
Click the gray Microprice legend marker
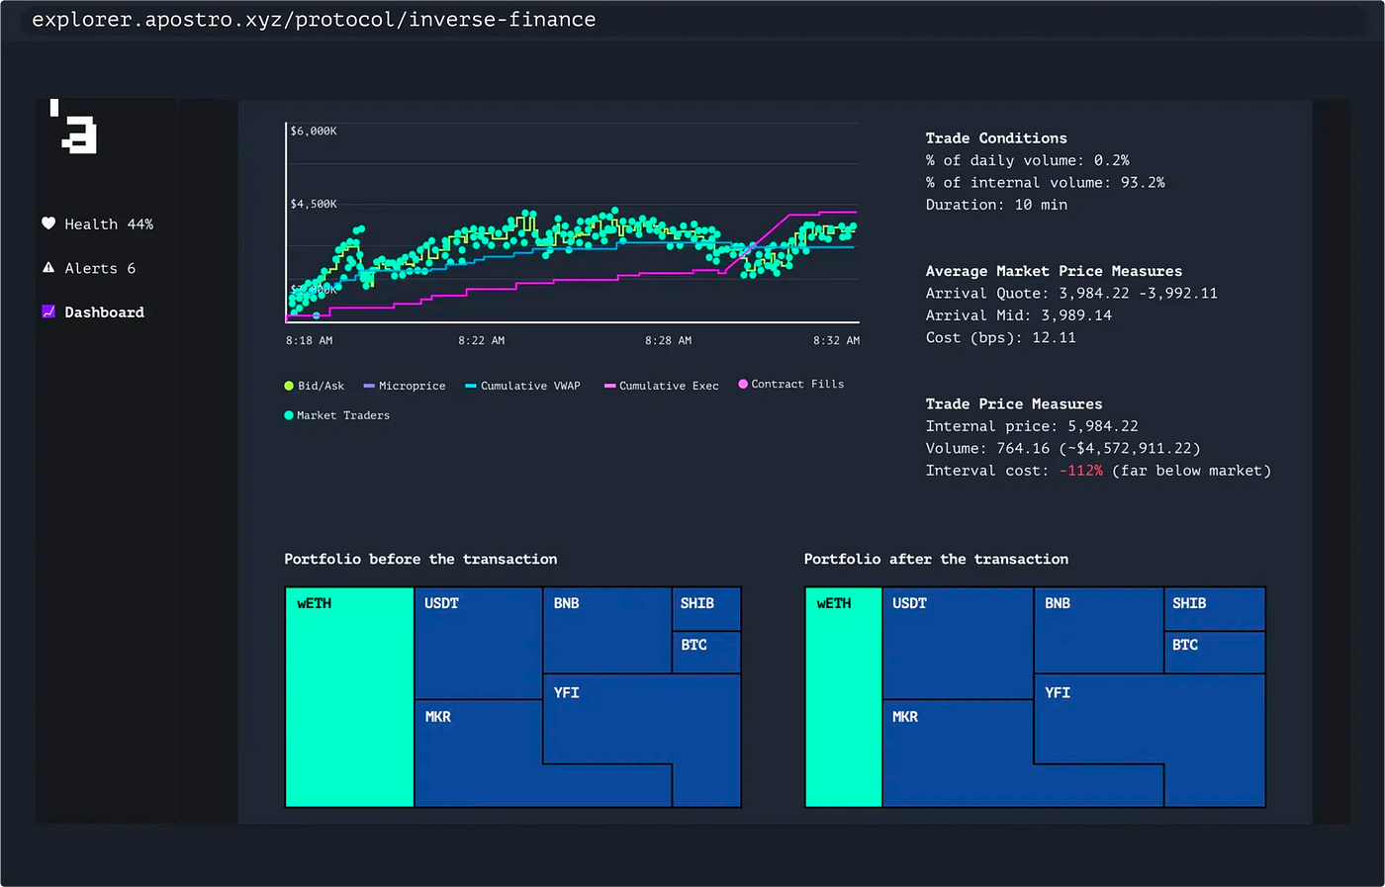click(x=368, y=386)
